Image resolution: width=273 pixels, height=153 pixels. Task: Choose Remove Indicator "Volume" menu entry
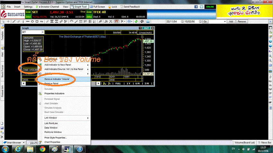(x=64, y=79)
